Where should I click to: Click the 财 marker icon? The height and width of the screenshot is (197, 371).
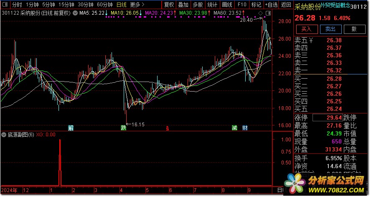(245, 128)
